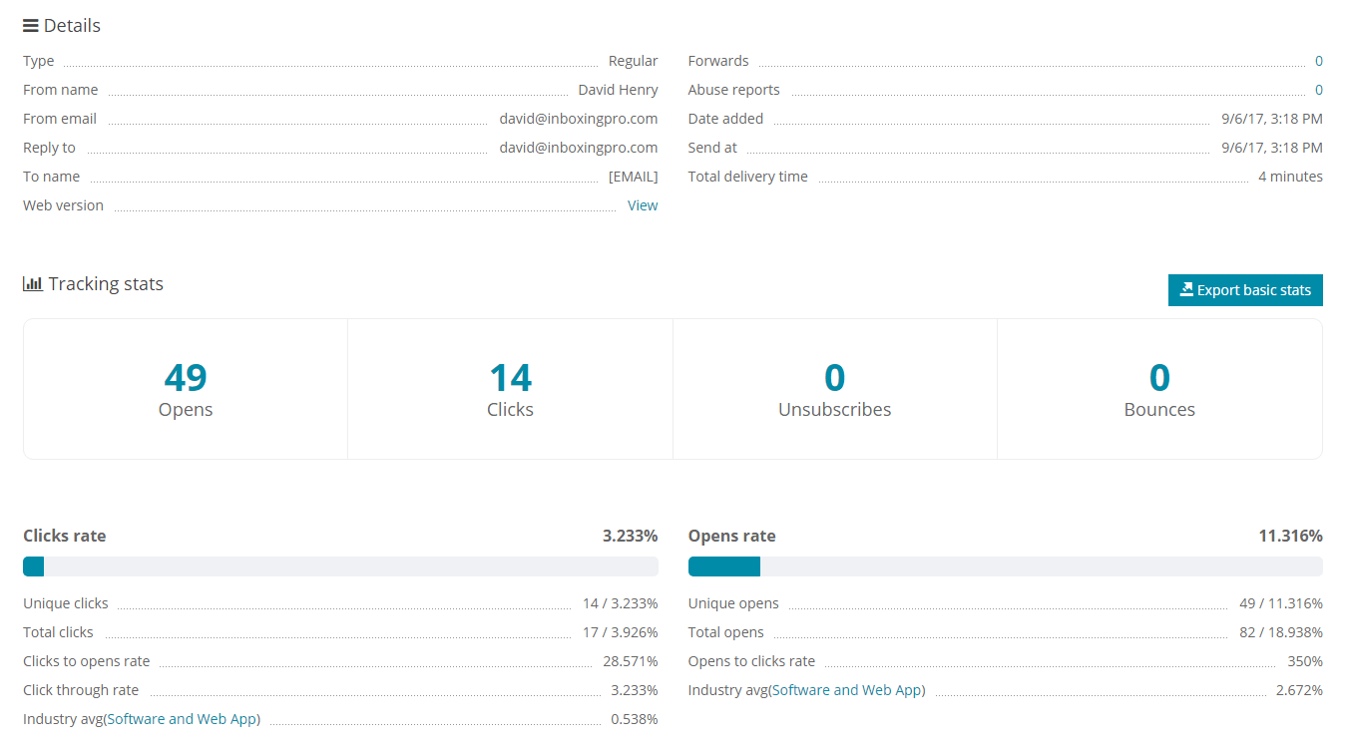
Task: Select the 49 Opens stat card
Action: click(x=186, y=389)
